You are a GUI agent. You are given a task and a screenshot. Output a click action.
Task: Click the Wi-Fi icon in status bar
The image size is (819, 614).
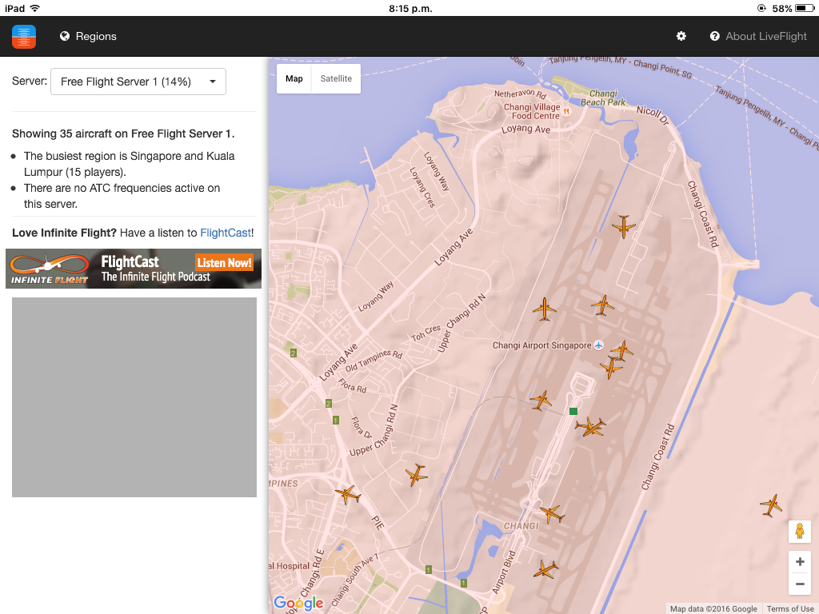[35, 8]
